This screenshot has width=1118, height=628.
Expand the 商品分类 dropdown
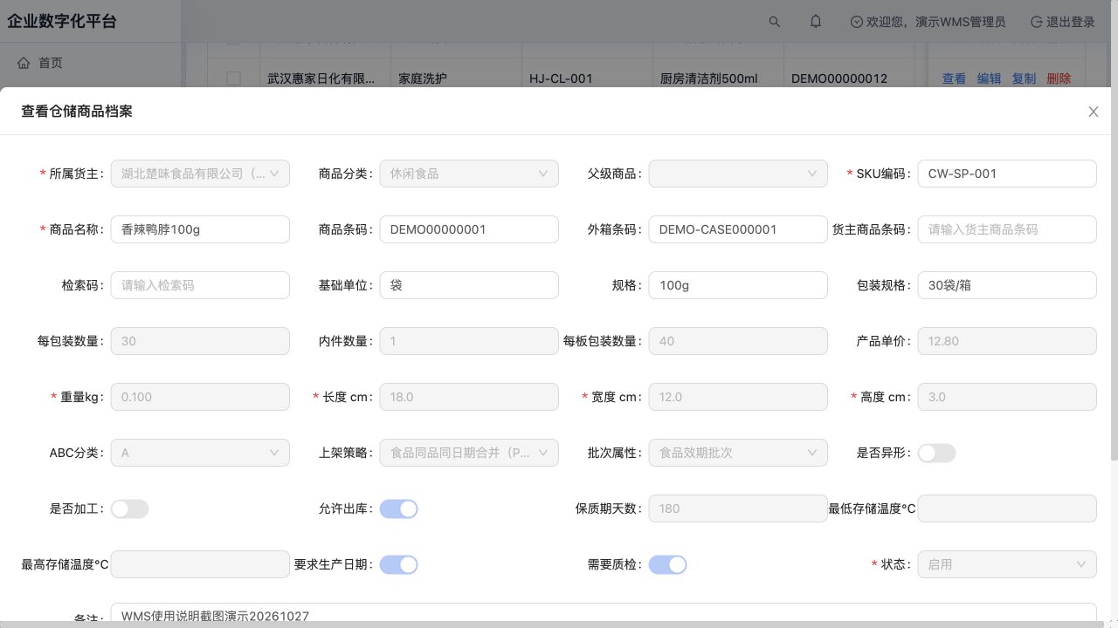click(469, 174)
